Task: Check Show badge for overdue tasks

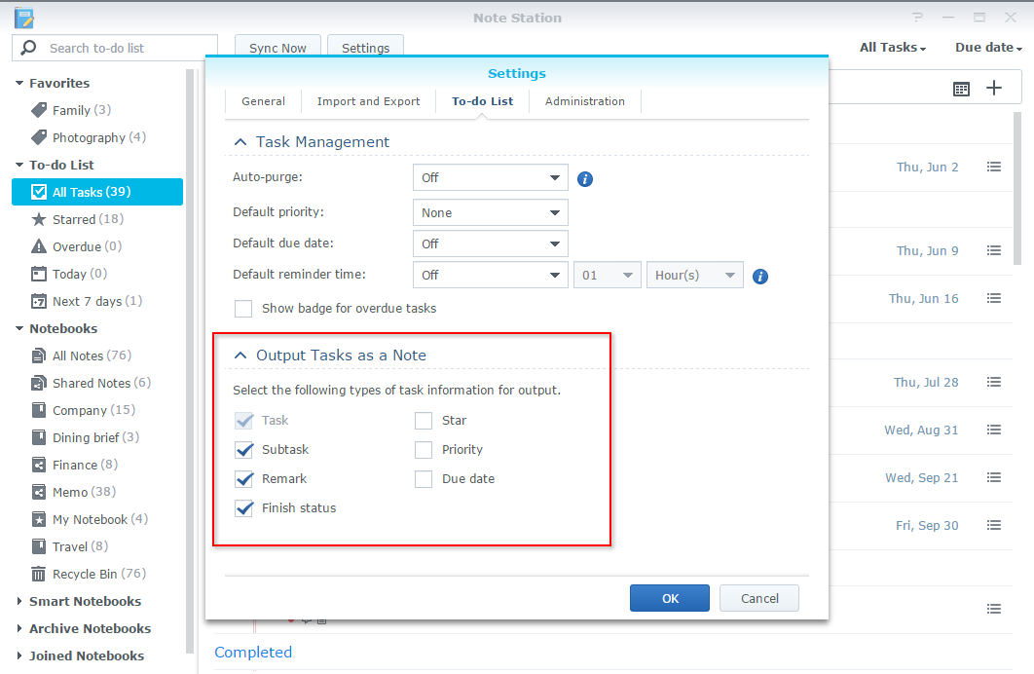Action: [243, 308]
